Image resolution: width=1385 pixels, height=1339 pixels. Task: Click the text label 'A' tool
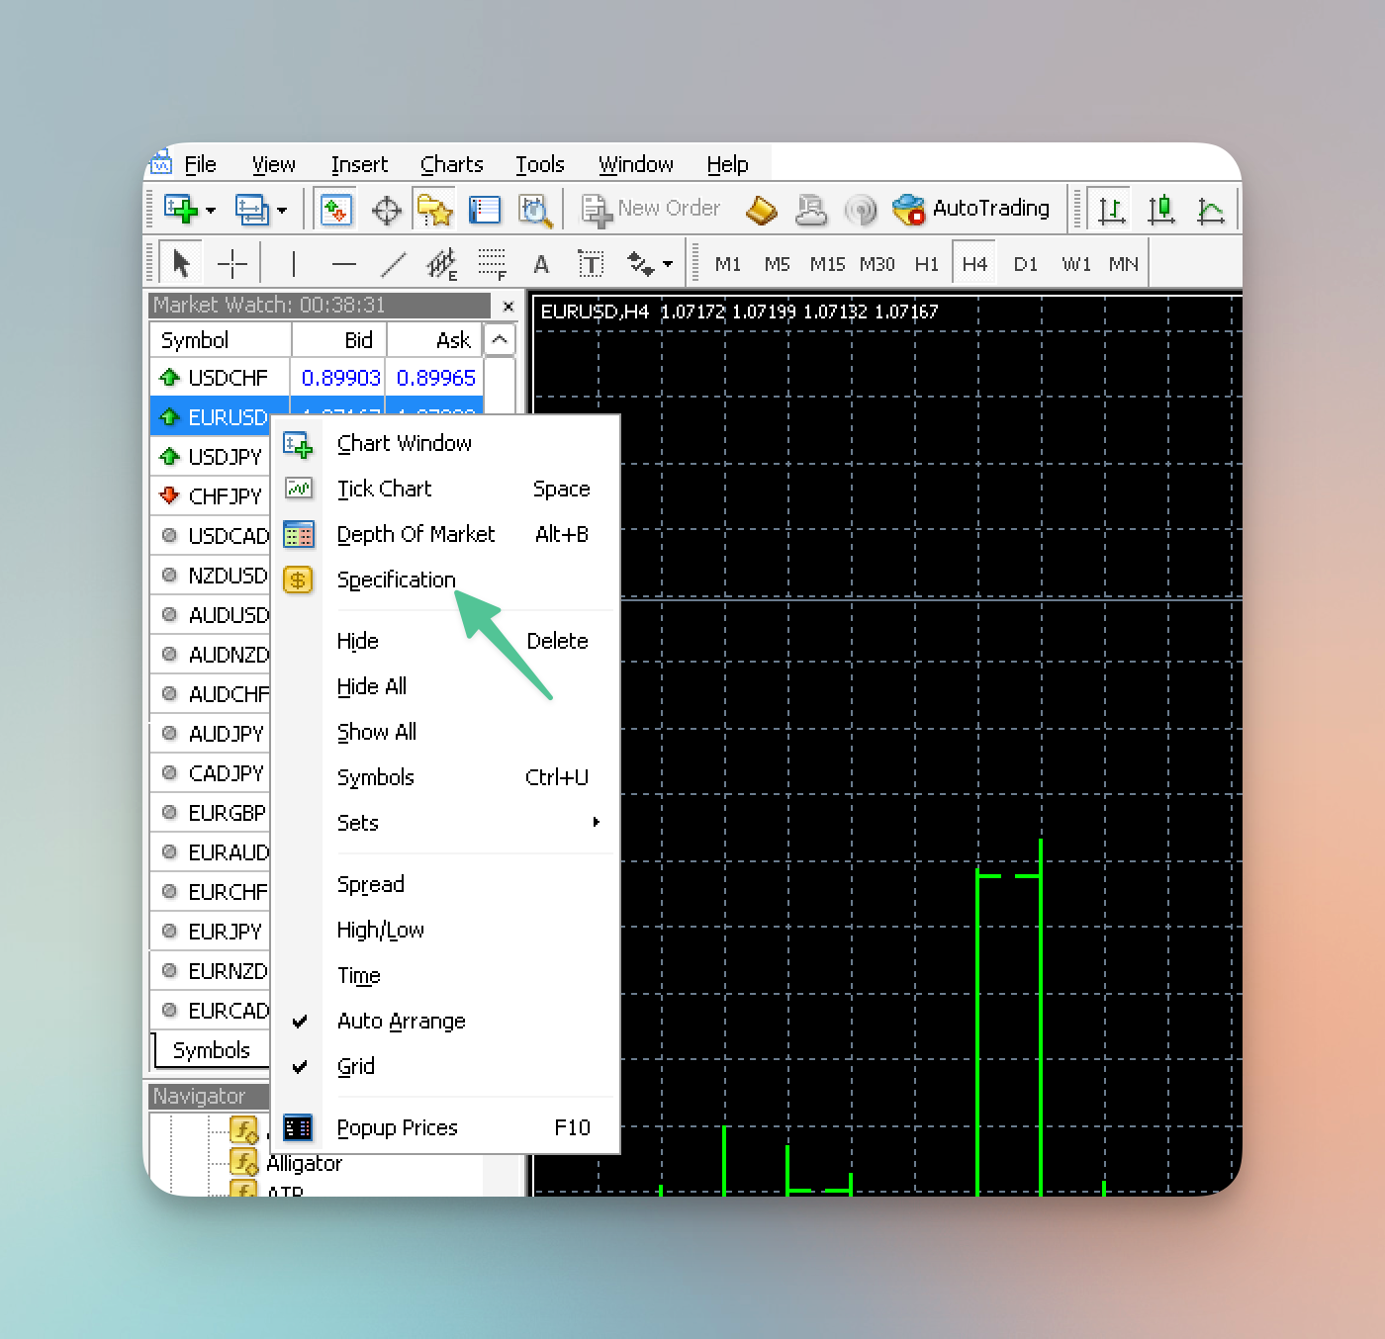point(540,264)
